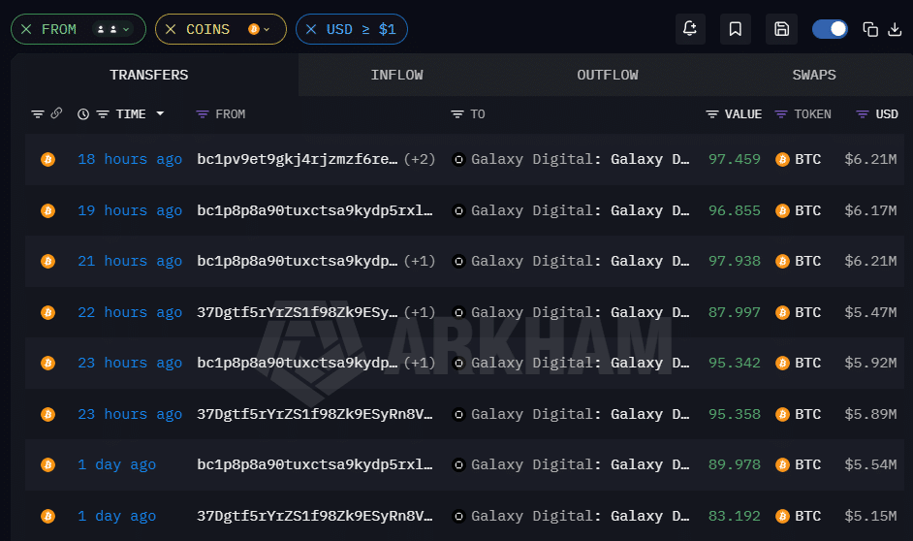Screen dimensions: 913x541
Task: Click the value 95.358
Action: click(x=735, y=415)
